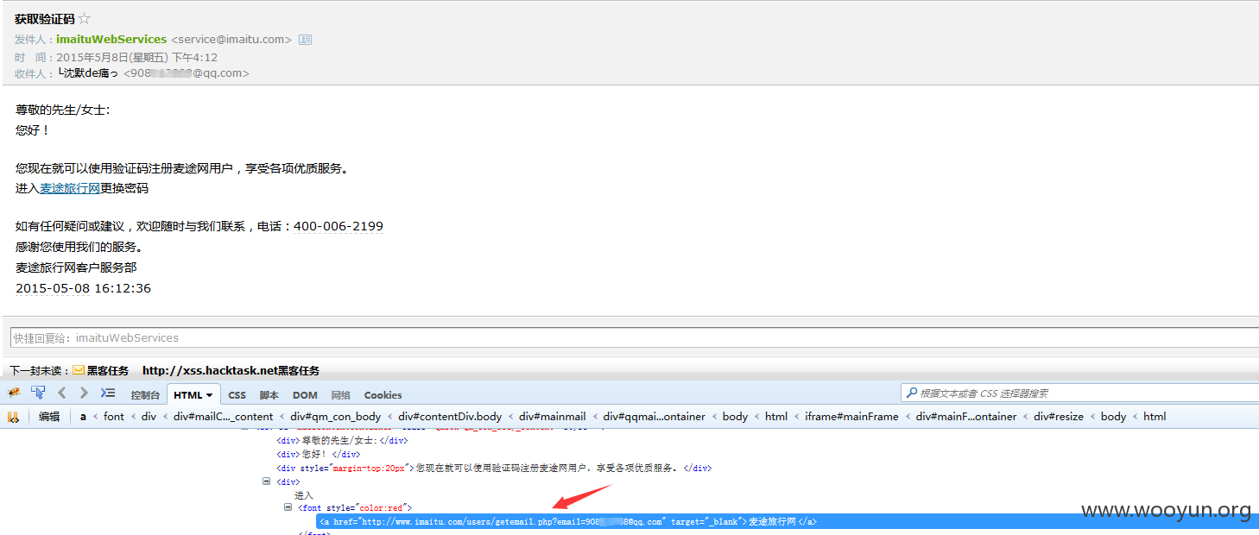Screen dimensions: 1259x535
Task: Focus the 快捷回复 quick reply field
Action: 635,337
